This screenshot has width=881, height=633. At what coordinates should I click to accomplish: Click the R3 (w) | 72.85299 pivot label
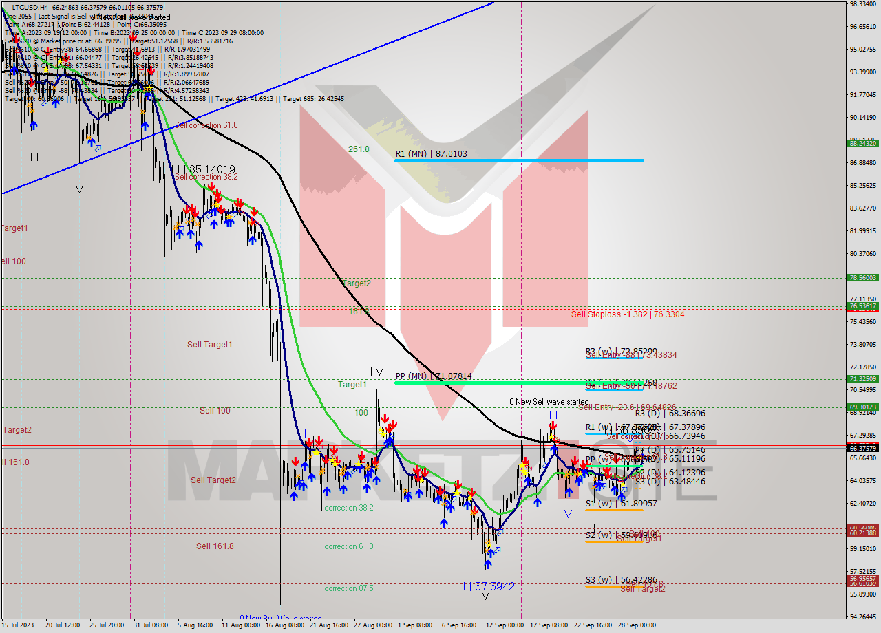pos(622,351)
